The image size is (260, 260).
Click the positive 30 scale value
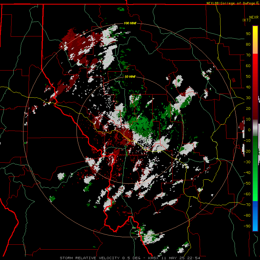[x=248, y=98]
